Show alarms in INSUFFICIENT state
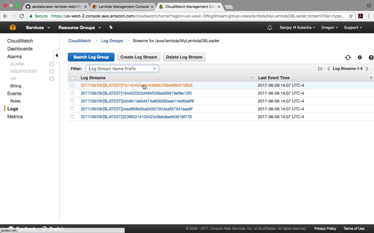This screenshot has height=233, width=374. 24,71
